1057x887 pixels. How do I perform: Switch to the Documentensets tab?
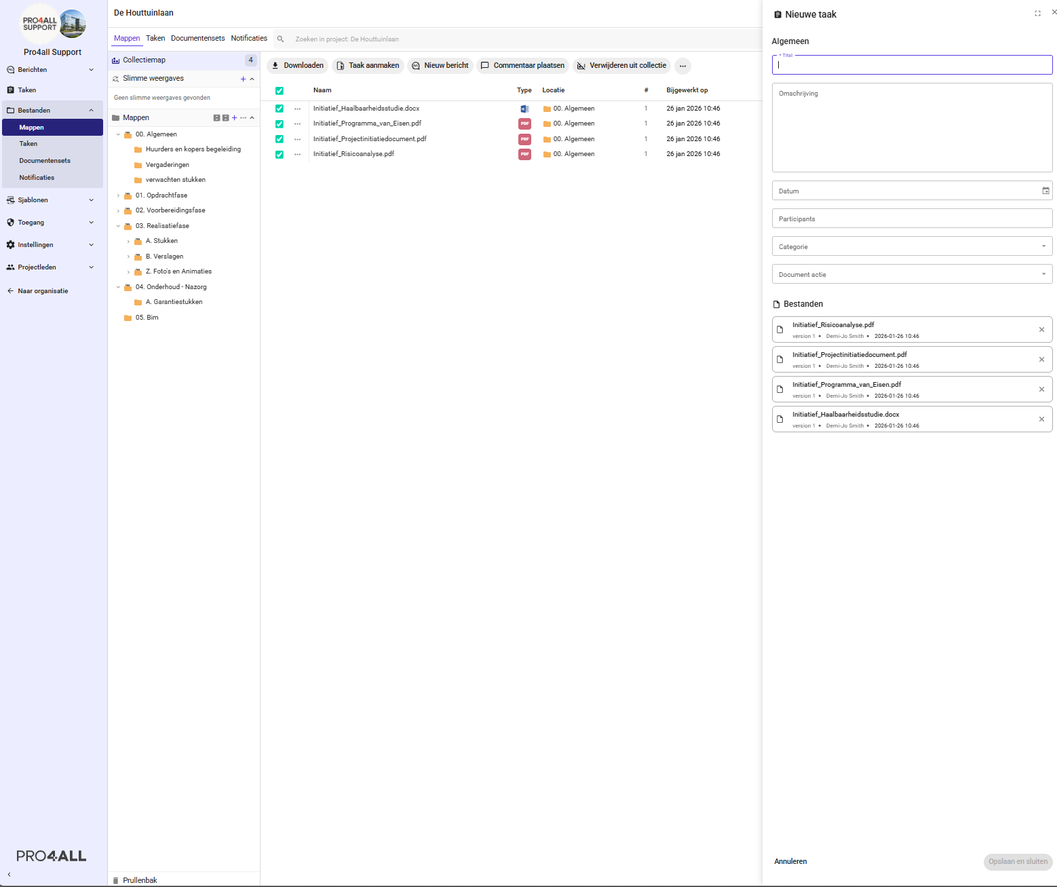click(197, 38)
